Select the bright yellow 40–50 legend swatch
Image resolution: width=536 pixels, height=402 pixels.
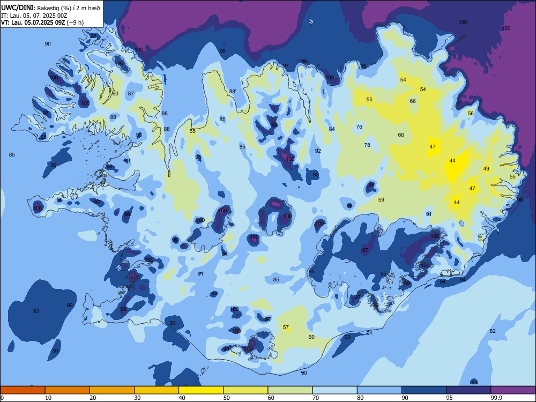[201, 390]
